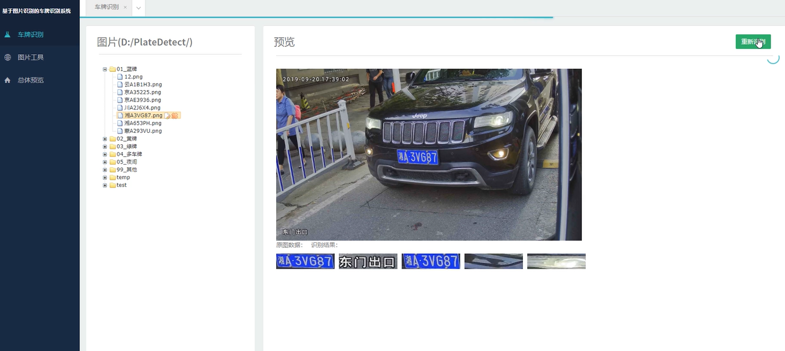785x351 pixels.
Task: Expand the 02_黄牌 folder
Action: (105, 139)
